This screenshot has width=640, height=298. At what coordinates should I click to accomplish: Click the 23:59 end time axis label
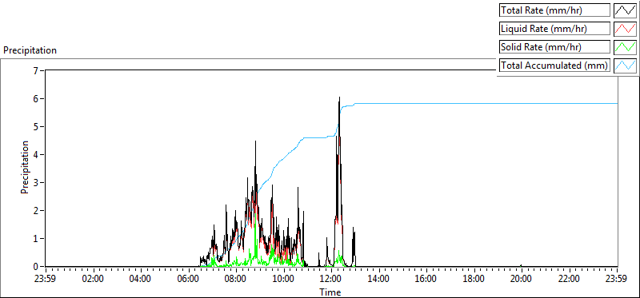[x=617, y=280]
